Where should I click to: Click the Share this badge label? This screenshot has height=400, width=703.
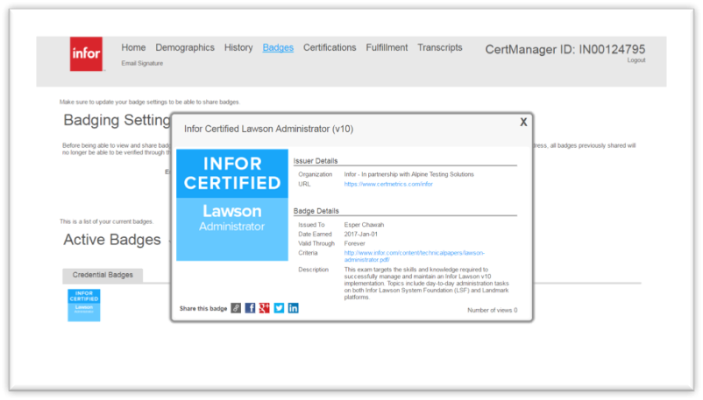[x=203, y=309]
